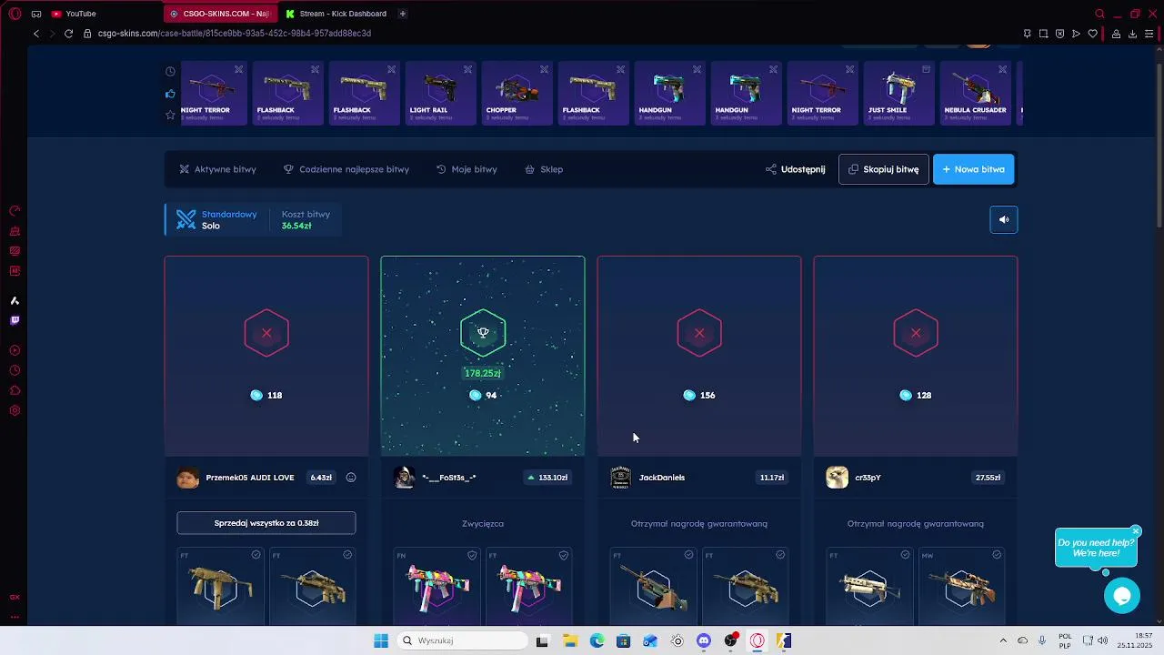Click crossed-swords icon on CHOPPER card
The image size is (1164, 655).
click(544, 69)
